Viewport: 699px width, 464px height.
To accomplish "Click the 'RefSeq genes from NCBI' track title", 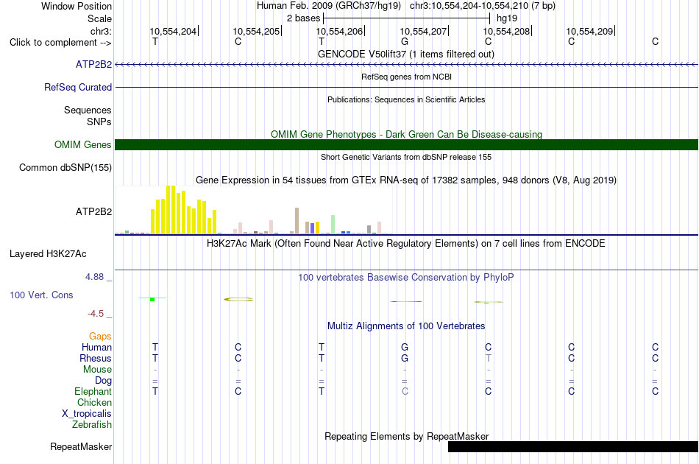I will [406, 77].
